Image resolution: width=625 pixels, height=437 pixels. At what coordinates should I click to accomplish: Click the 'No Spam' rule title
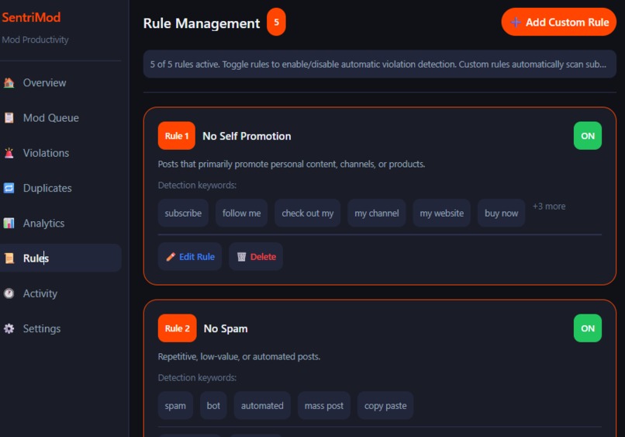coord(226,328)
